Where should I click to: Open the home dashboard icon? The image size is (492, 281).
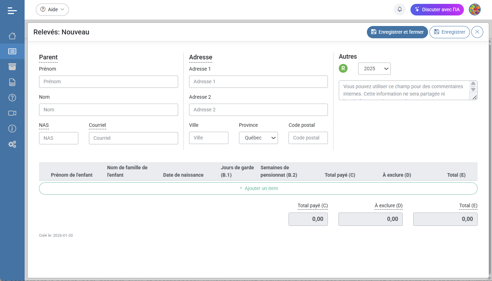[12, 35]
